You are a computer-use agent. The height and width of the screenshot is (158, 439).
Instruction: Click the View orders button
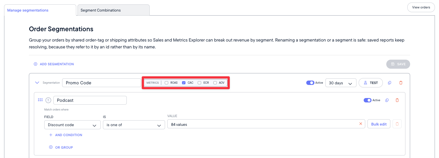tap(421, 7)
